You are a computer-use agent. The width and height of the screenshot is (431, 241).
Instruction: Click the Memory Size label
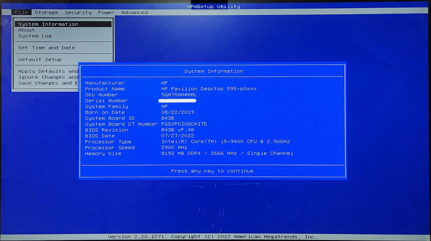coord(103,154)
